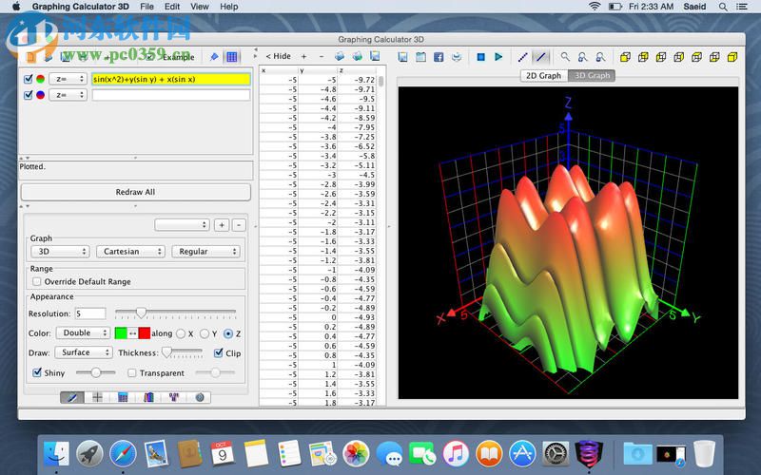761x475 pixels.
Task: Click the green color swatch
Action: [x=121, y=333]
